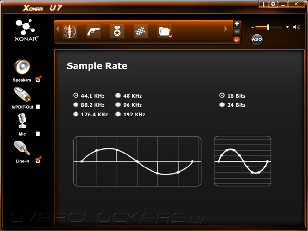Image resolution: width=308 pixels, height=231 pixels.
Task: Select the revolver shooter profile icon
Action: pos(93,31)
